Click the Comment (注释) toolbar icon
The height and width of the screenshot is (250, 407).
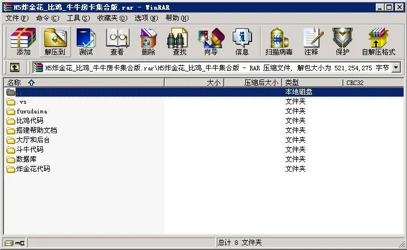coord(311,42)
